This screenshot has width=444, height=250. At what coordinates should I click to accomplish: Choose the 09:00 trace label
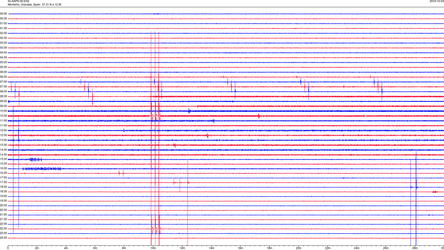[3, 101]
